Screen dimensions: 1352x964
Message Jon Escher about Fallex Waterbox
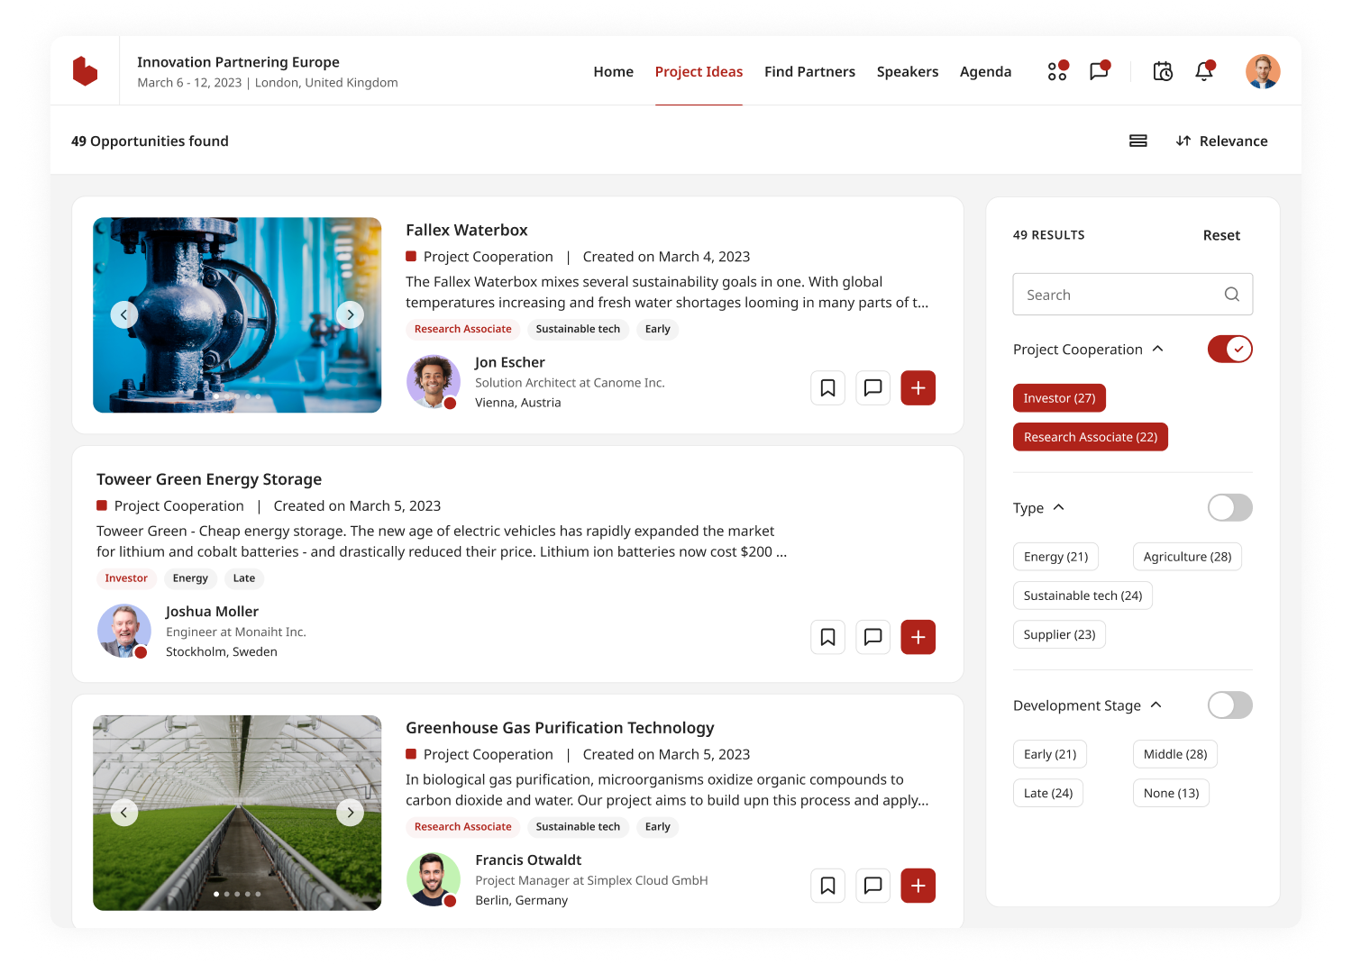(x=872, y=388)
